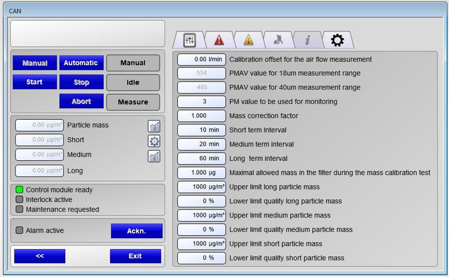Open trend chart next to Particle mass
This screenshot has height=277, width=449.
click(154, 126)
